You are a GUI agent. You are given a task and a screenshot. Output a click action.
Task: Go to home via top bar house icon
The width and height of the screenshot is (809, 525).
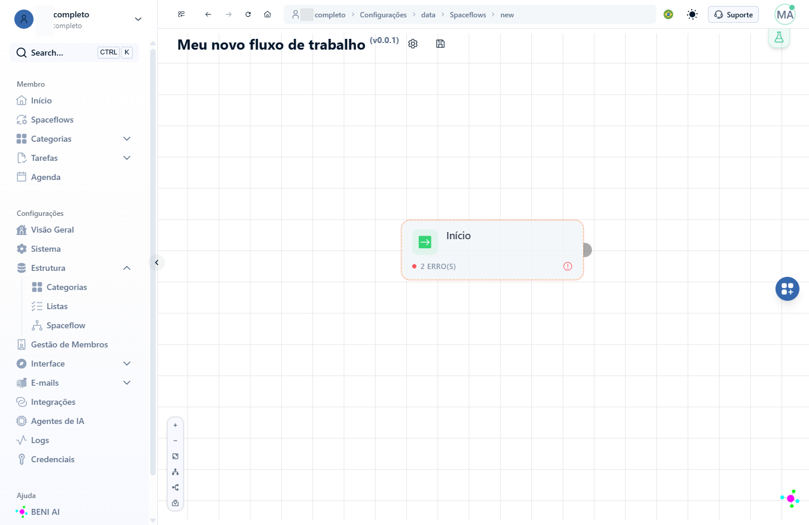267,14
